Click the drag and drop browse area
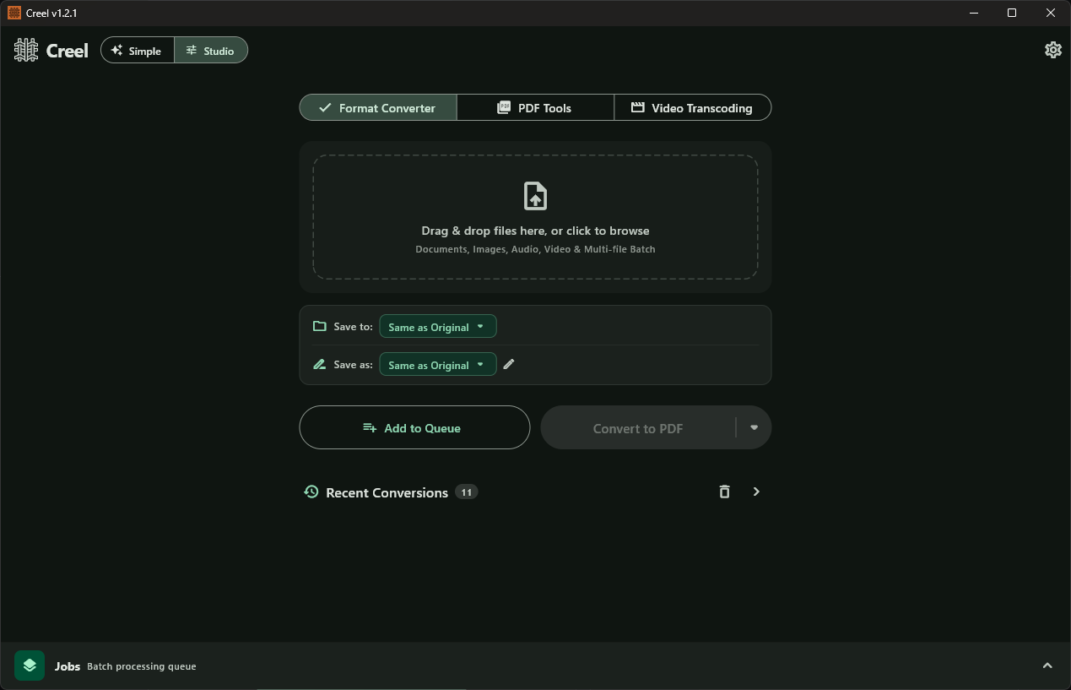This screenshot has height=690, width=1071. coord(535,217)
